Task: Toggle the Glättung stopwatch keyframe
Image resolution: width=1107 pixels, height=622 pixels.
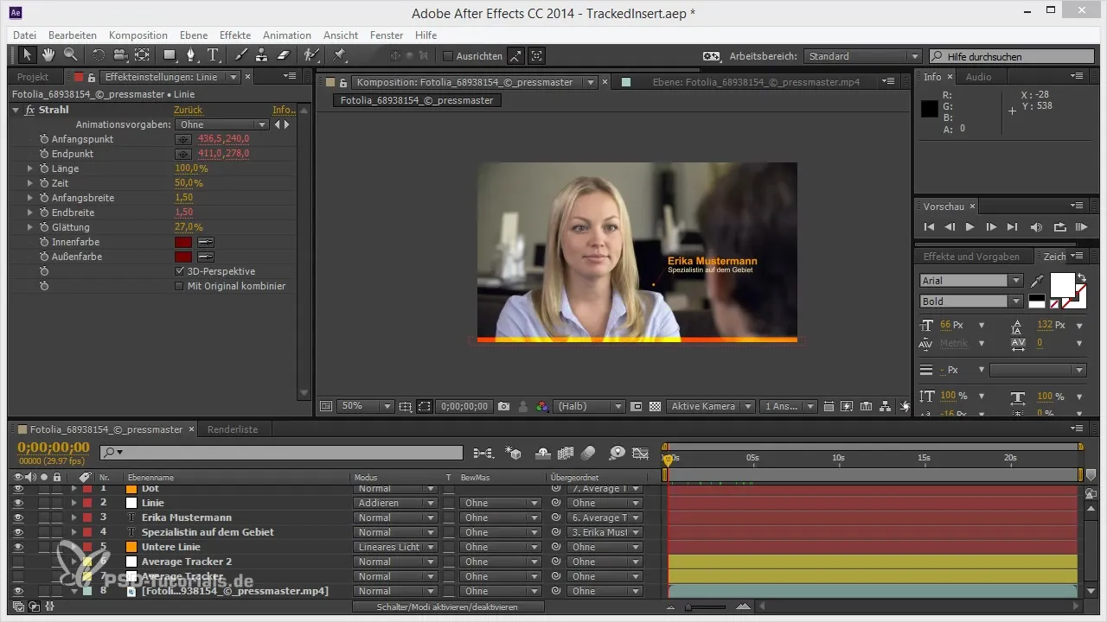Action: pos(43,227)
